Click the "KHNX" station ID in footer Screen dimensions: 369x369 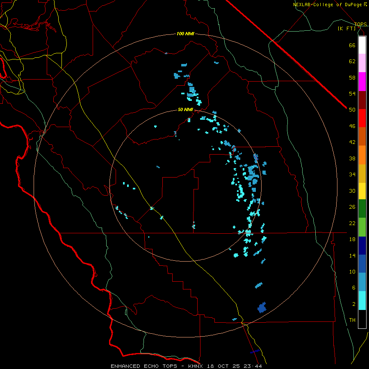coord(196,366)
